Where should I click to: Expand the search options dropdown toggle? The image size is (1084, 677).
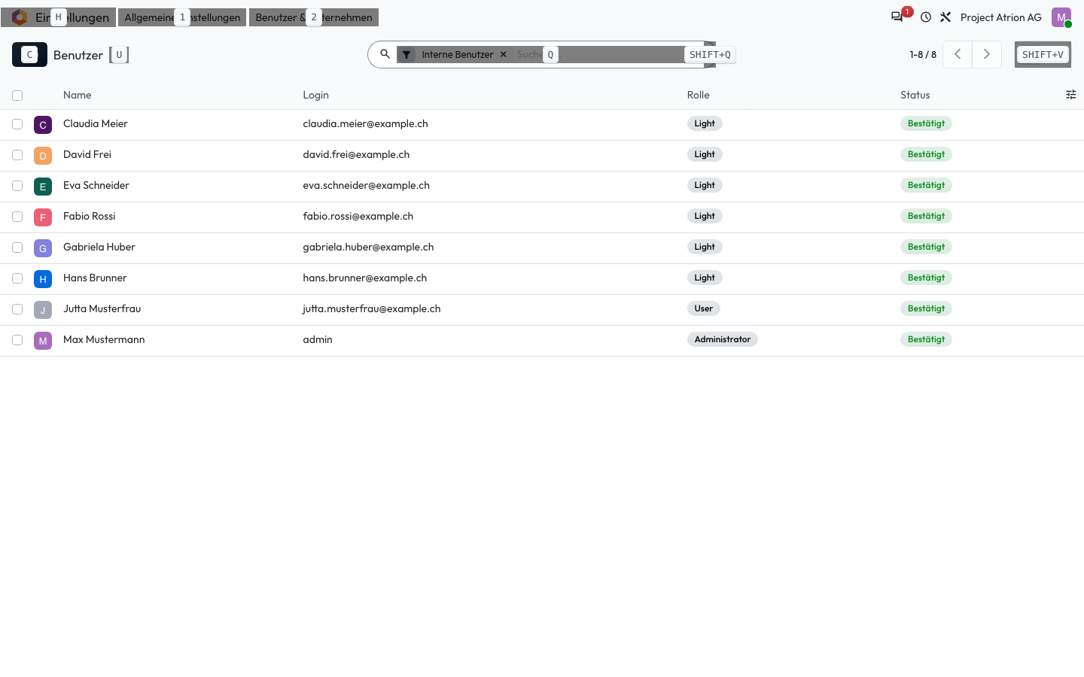coord(710,54)
